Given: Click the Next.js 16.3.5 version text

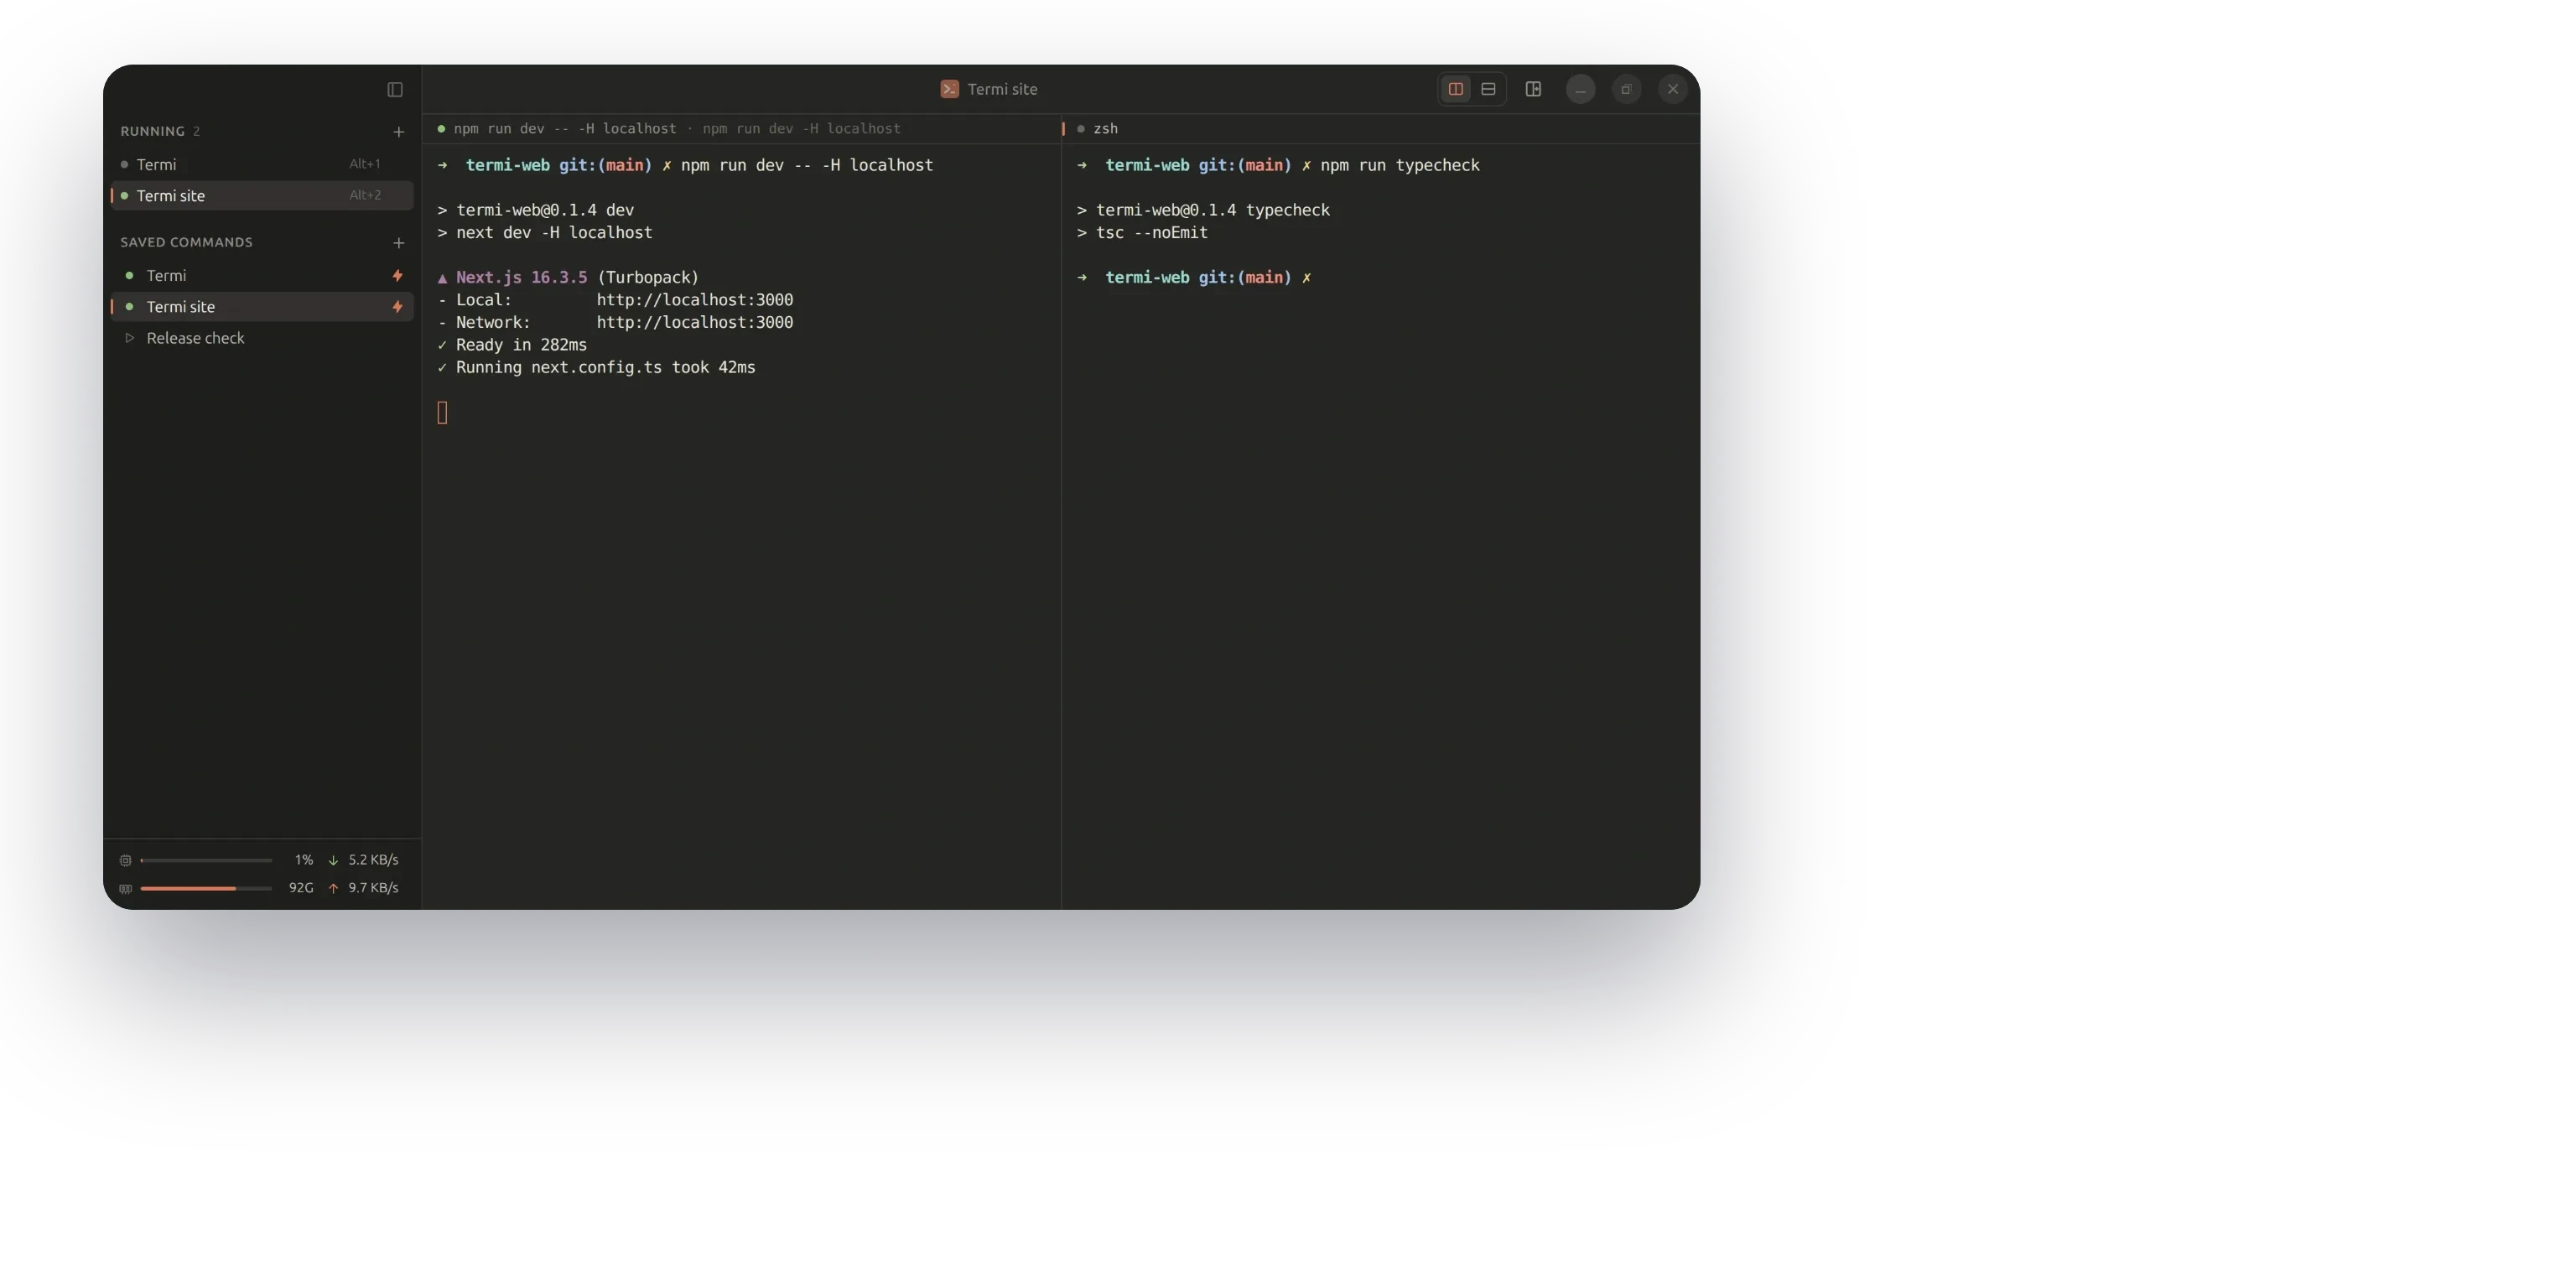Looking at the screenshot, I should tap(521, 278).
